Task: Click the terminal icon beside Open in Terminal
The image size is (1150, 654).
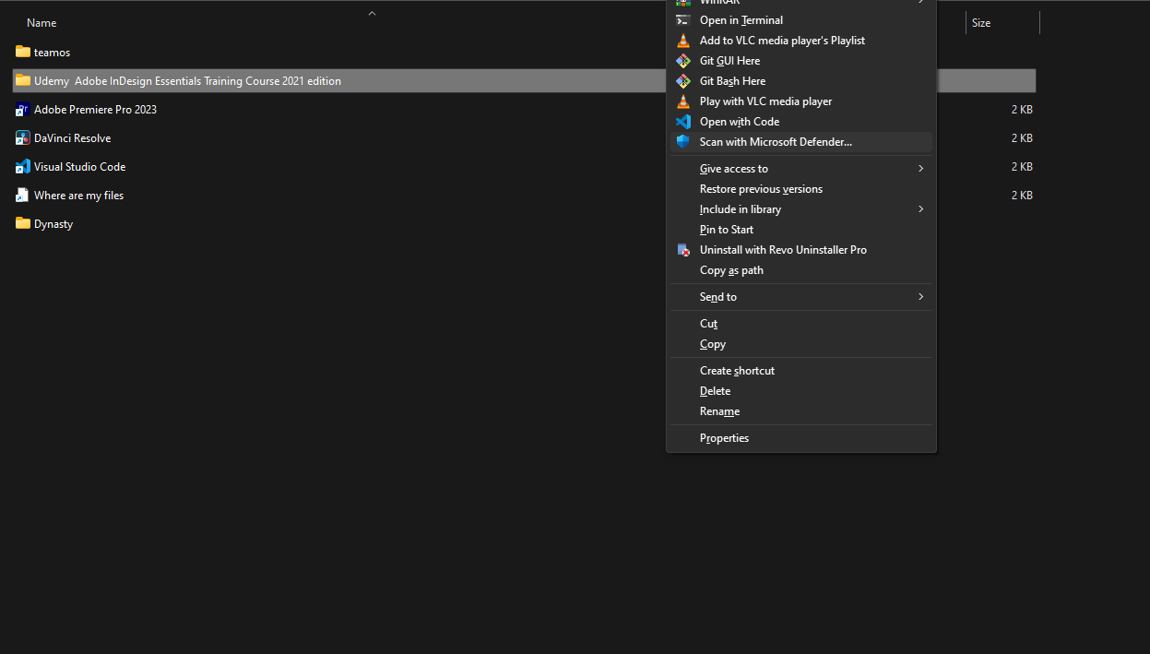Action: (683, 20)
